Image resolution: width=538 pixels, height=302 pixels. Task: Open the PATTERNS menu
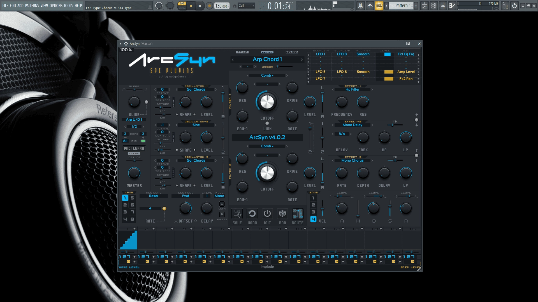click(32, 6)
